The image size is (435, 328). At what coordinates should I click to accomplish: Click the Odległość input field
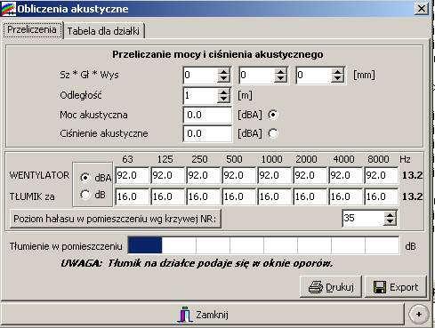[200, 95]
